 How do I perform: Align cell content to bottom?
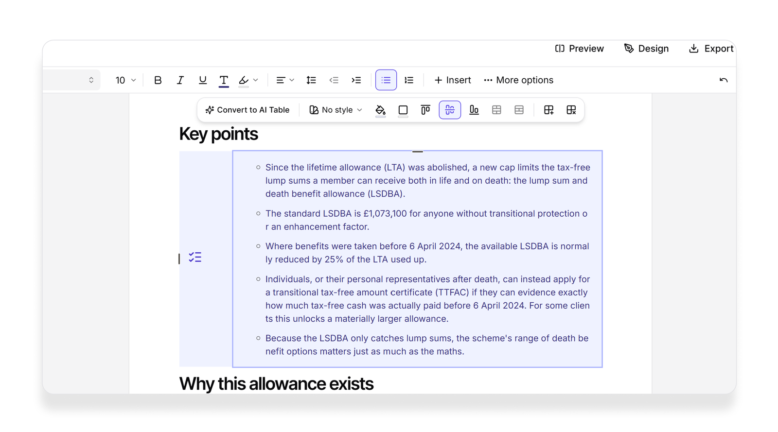(474, 110)
